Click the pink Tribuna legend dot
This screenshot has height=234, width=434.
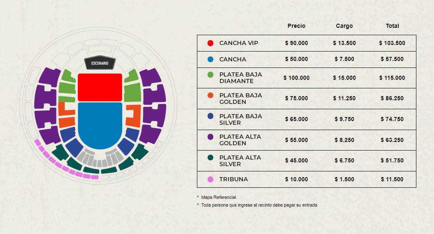pos(210,179)
